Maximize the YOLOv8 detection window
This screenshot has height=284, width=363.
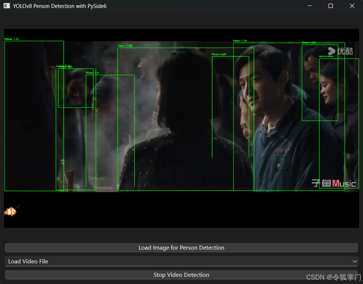331,6
